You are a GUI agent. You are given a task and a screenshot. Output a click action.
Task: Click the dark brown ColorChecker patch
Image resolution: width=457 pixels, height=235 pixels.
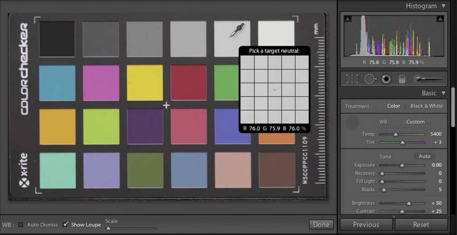tap(277, 170)
